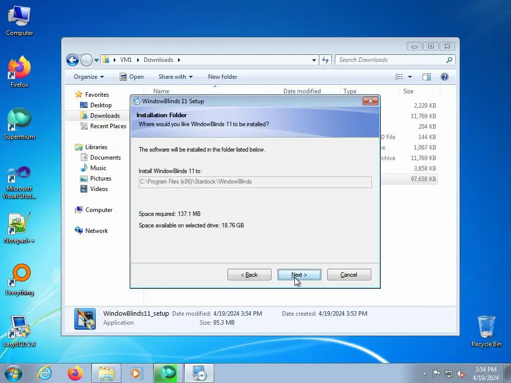The image size is (511, 383).
Task: Open the Action Center flag icon
Action: (x=436, y=374)
